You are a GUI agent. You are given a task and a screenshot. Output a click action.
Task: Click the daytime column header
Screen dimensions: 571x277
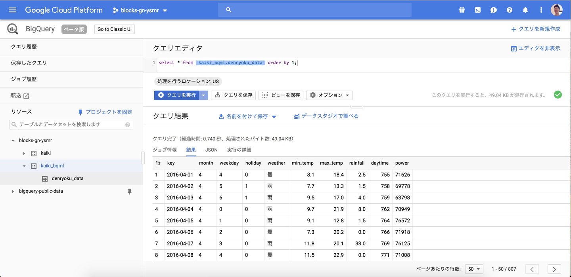point(380,163)
